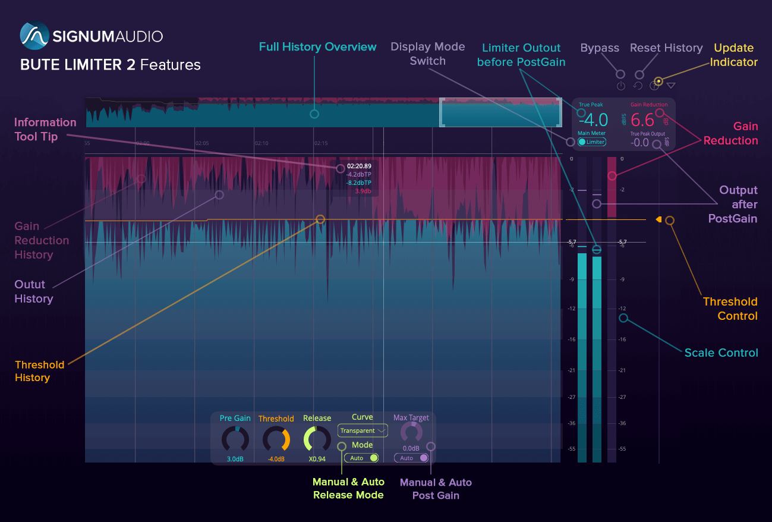The height and width of the screenshot is (522, 772).
Task: Toggle the Auto Post Gain switch
Action: coord(411,458)
